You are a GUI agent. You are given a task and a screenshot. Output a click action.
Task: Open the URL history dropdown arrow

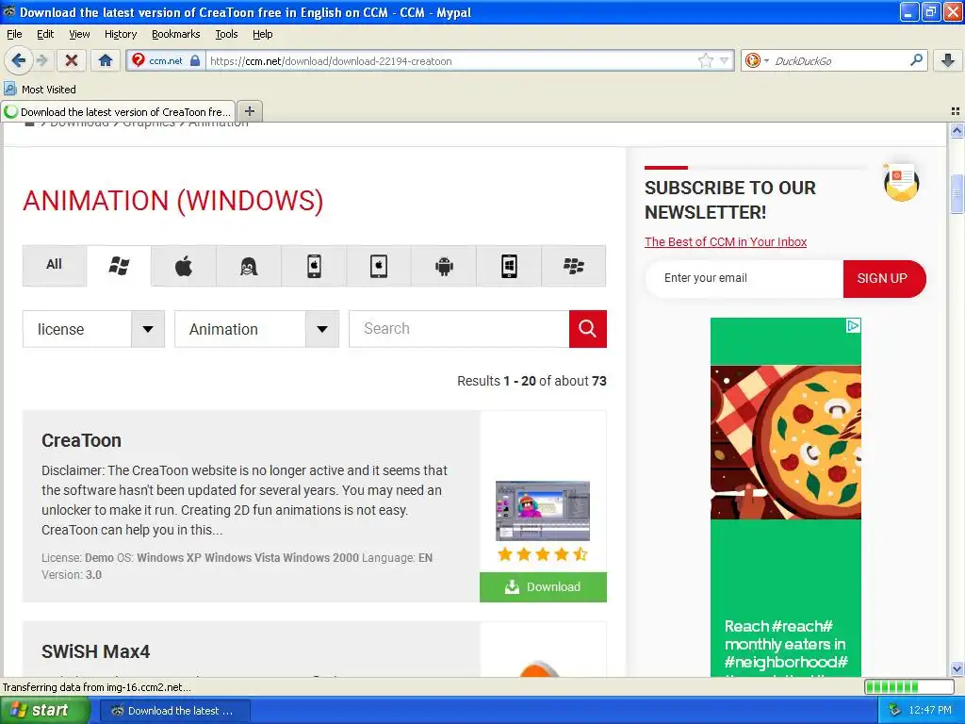pos(725,60)
